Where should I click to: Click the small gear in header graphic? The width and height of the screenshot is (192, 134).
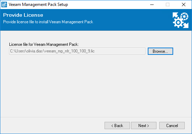click(x=184, y=16)
